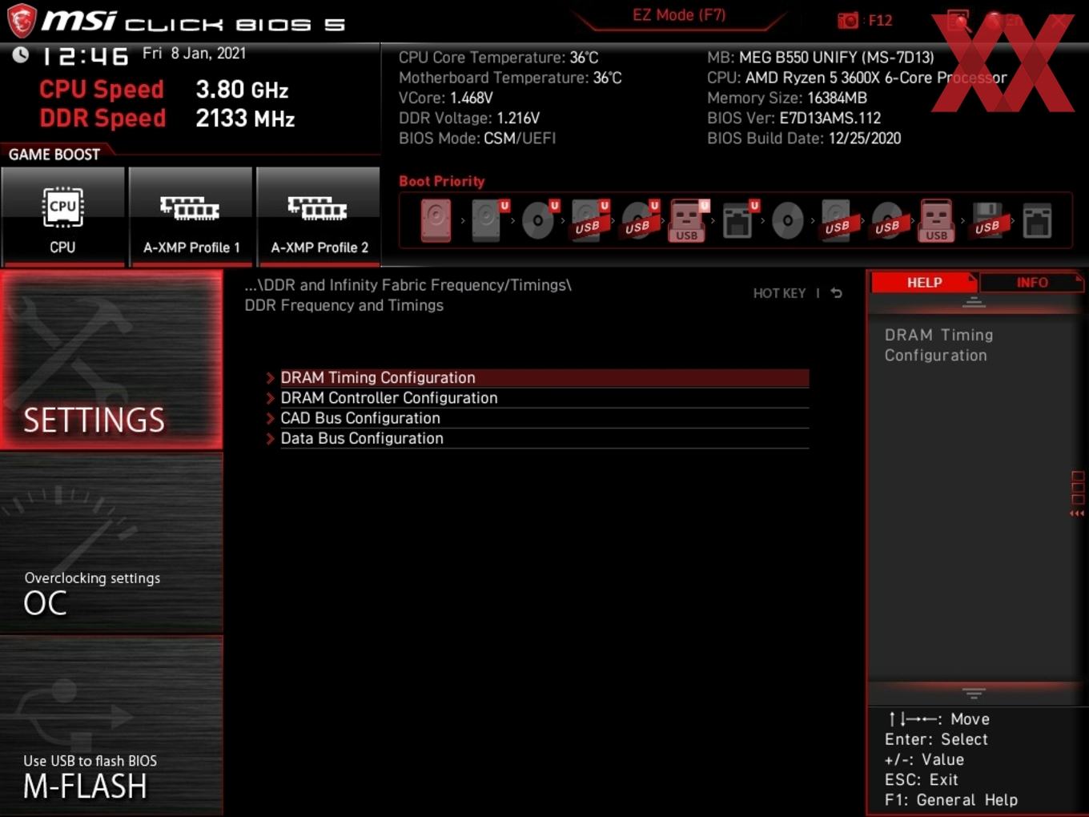Click the Boot Priority heading

(442, 181)
